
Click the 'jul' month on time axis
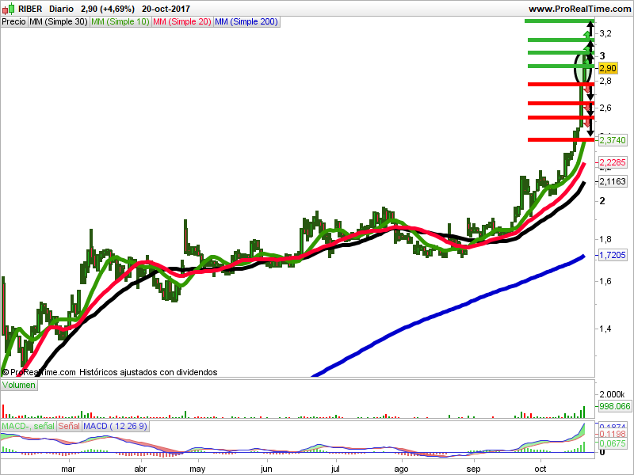pos(336,469)
